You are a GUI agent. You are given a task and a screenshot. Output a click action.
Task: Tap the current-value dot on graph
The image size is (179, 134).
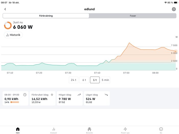point(176,51)
